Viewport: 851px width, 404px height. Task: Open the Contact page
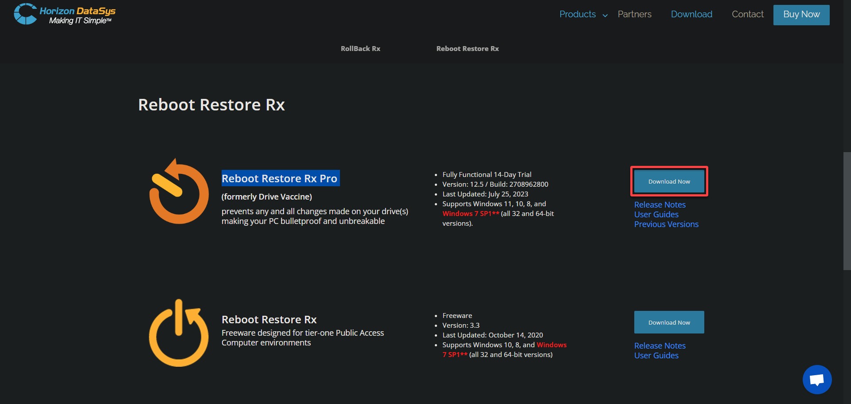click(748, 14)
